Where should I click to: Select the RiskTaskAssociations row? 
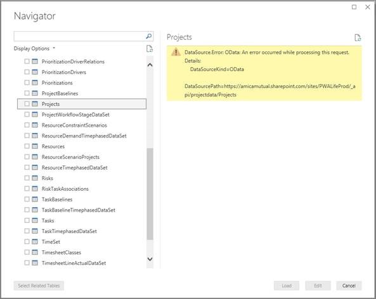[82, 189]
